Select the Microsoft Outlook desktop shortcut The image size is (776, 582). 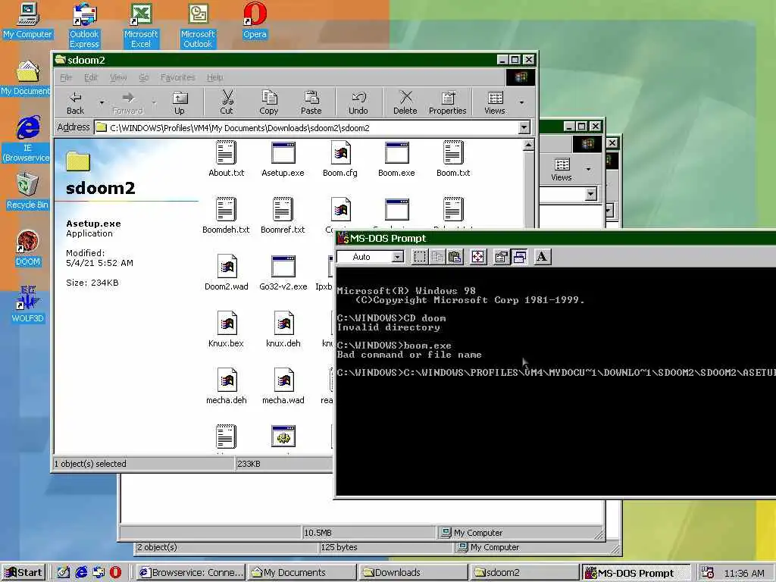(198, 25)
